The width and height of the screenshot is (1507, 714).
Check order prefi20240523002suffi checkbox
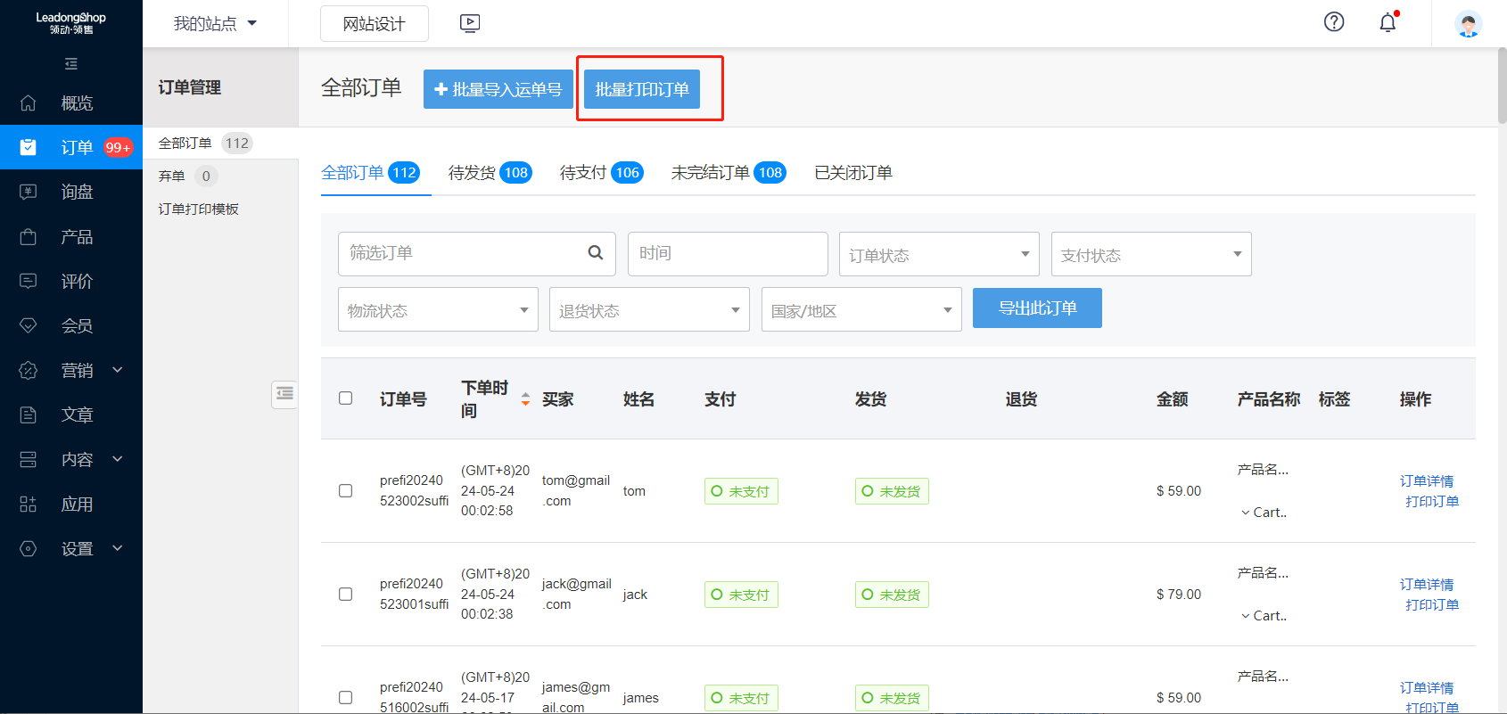346,491
